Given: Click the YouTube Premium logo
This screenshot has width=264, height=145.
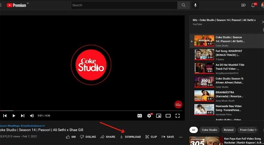Looking at the screenshot, I should [x=16, y=5].
